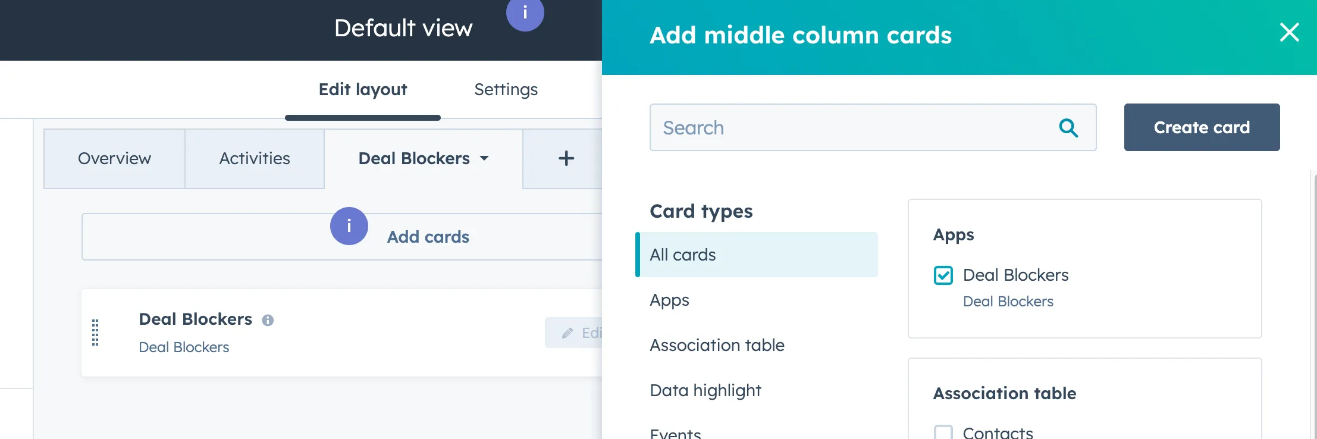Click the search magnifier icon
The image size is (1317, 439).
1068,128
